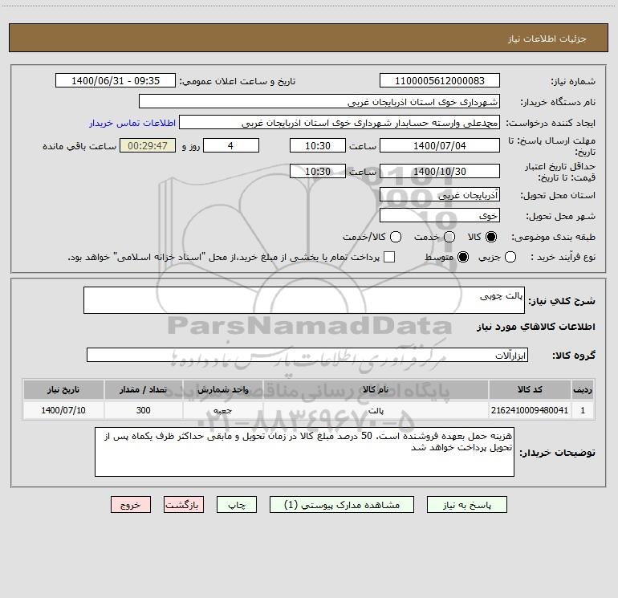Click the price validity time field 10:30

[318, 171]
